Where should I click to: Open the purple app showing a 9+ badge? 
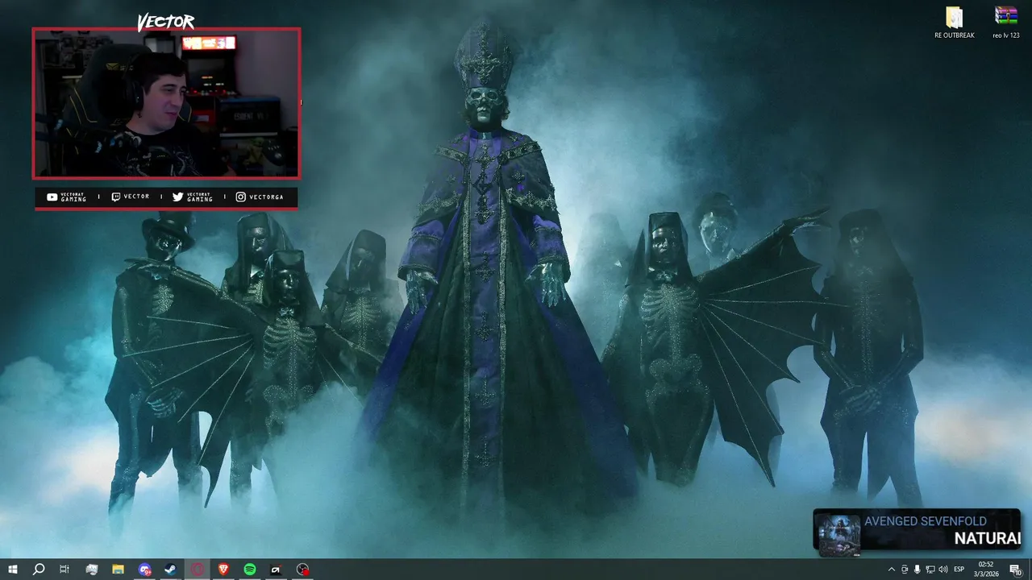tap(144, 570)
